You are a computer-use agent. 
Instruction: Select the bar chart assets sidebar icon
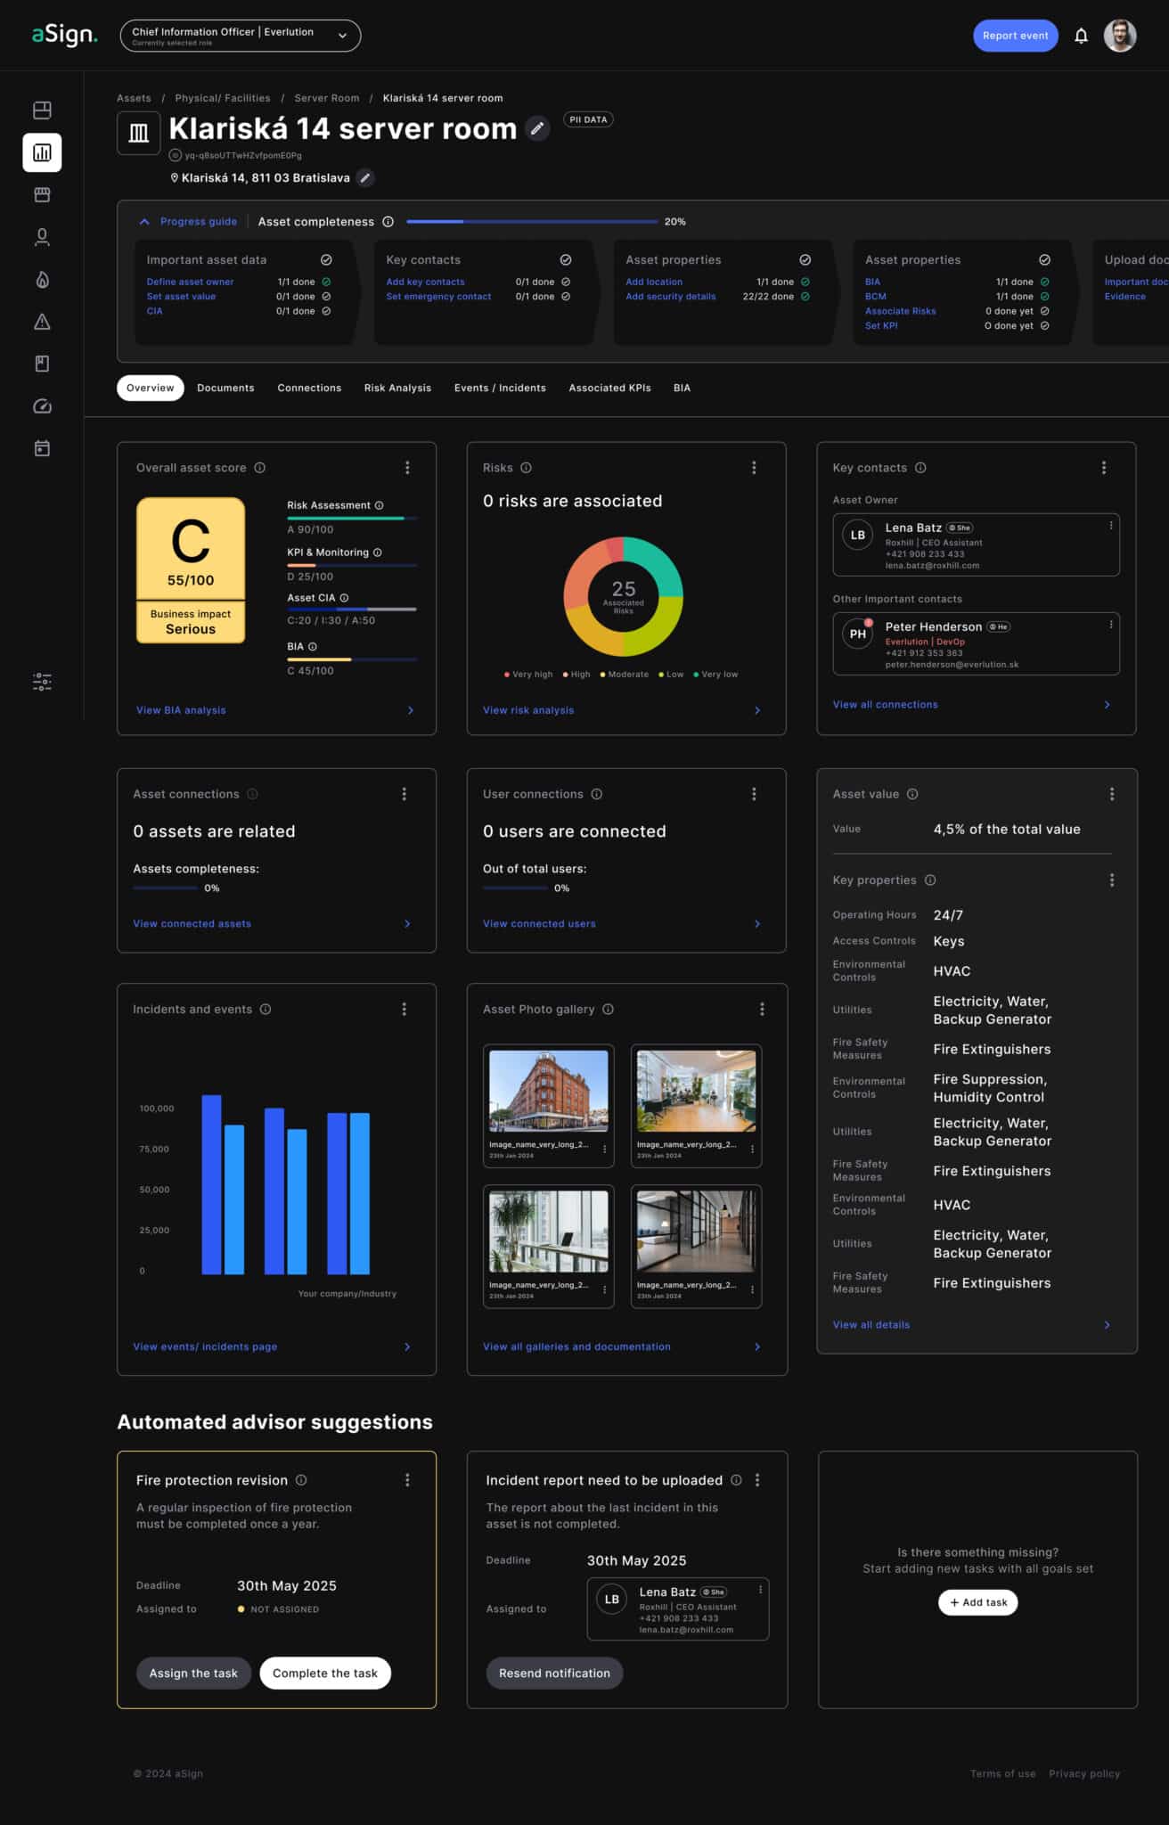pyautogui.click(x=42, y=152)
